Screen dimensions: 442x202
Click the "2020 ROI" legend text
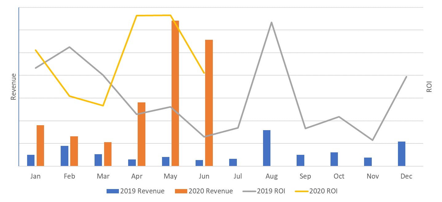[327, 191]
